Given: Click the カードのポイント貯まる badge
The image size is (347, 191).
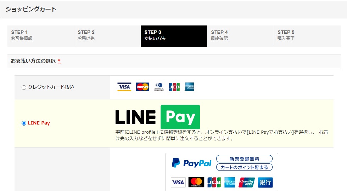Looking at the screenshot, I should click(244, 167).
